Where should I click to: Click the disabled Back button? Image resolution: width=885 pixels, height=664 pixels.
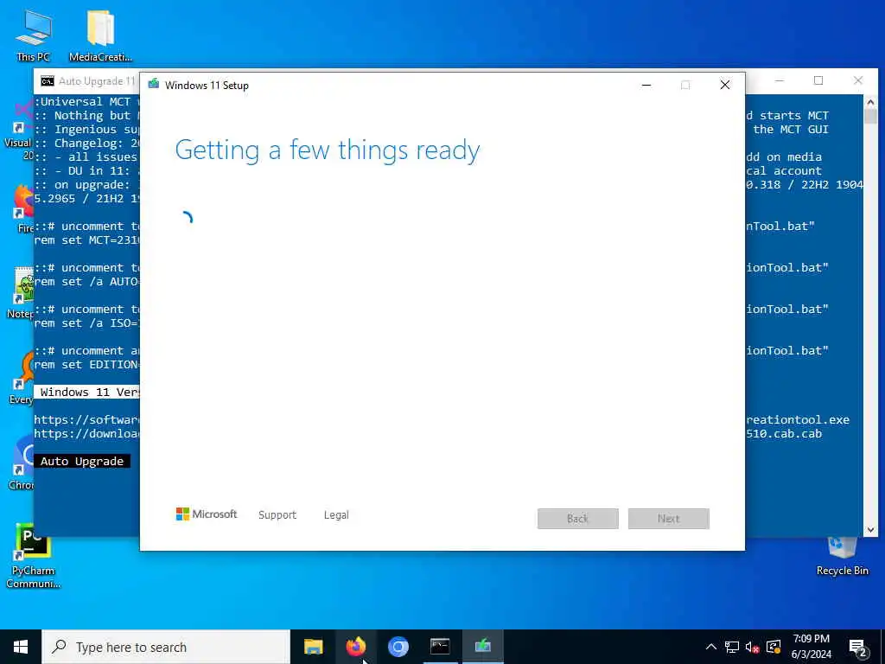578,519
